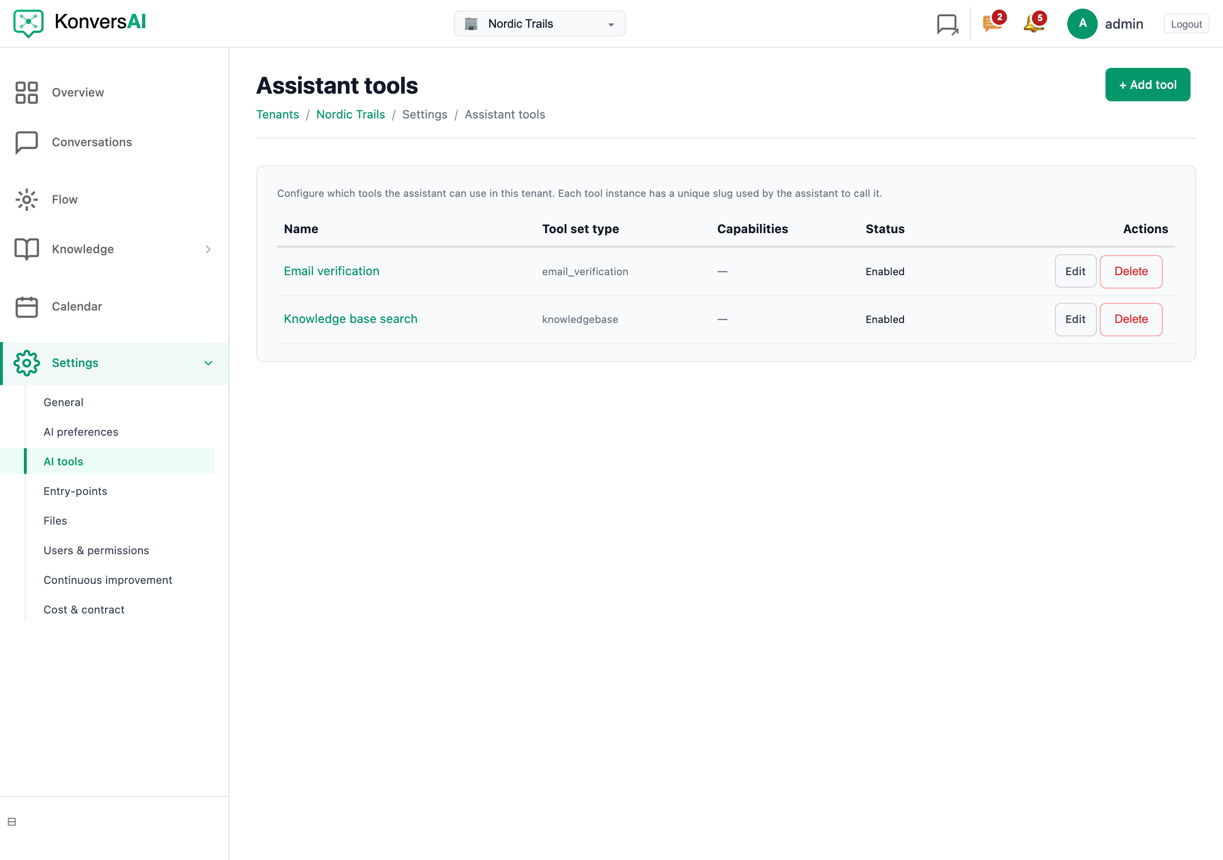This screenshot has width=1223, height=860.
Task: Open bell notifications with 5 badge
Action: [x=1034, y=23]
